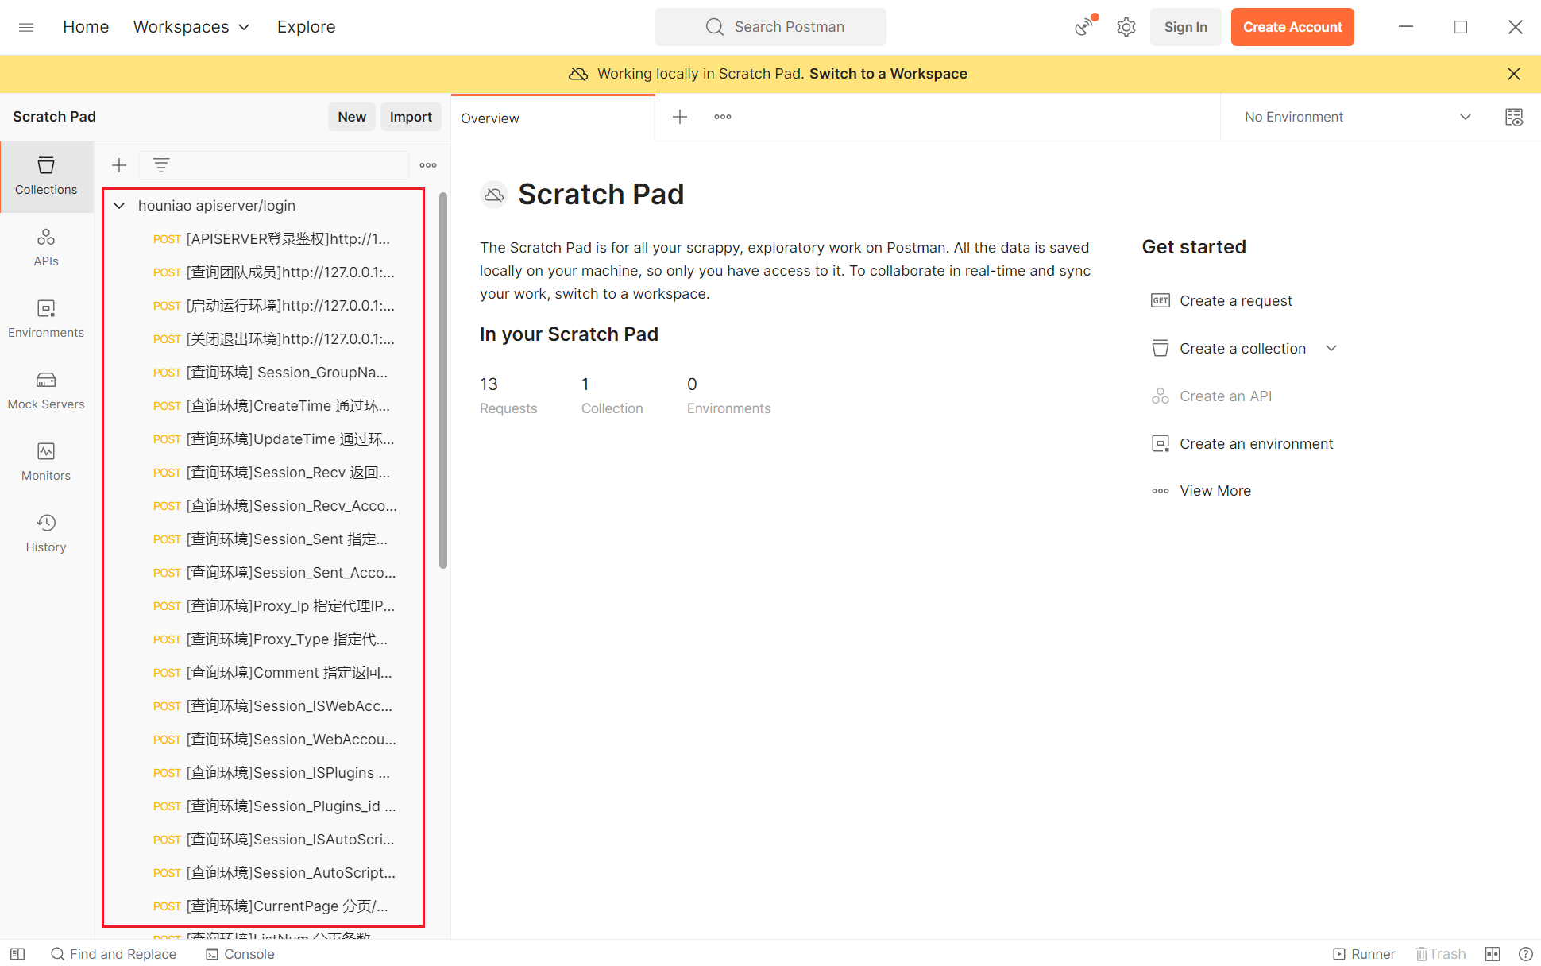Click the Import button
The image size is (1541, 966).
pyautogui.click(x=410, y=117)
